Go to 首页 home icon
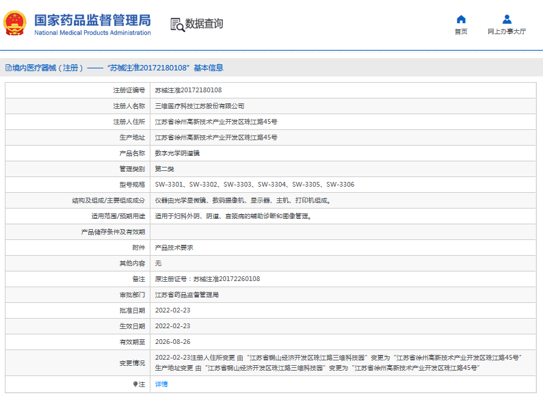This screenshot has height=398, width=543. click(x=461, y=19)
